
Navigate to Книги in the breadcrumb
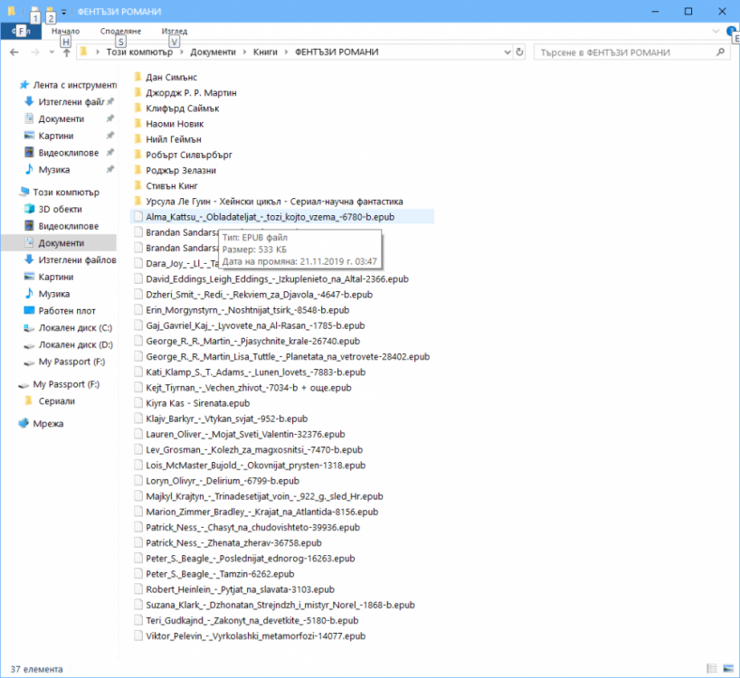point(265,52)
